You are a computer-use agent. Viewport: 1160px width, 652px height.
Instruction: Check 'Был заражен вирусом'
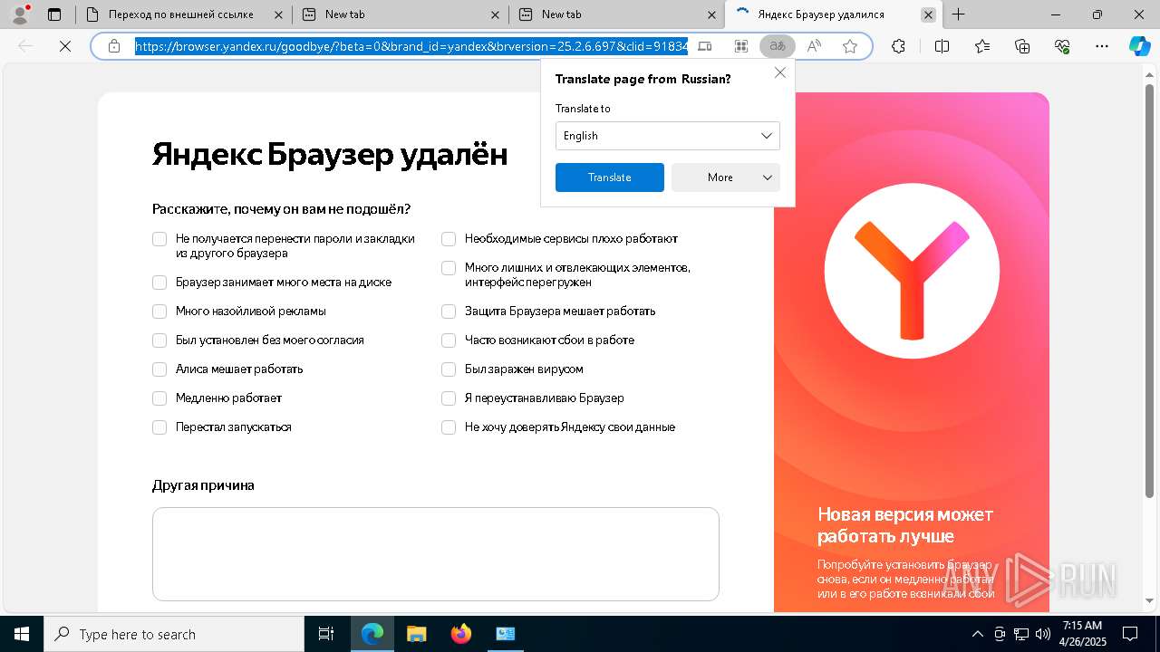click(449, 369)
